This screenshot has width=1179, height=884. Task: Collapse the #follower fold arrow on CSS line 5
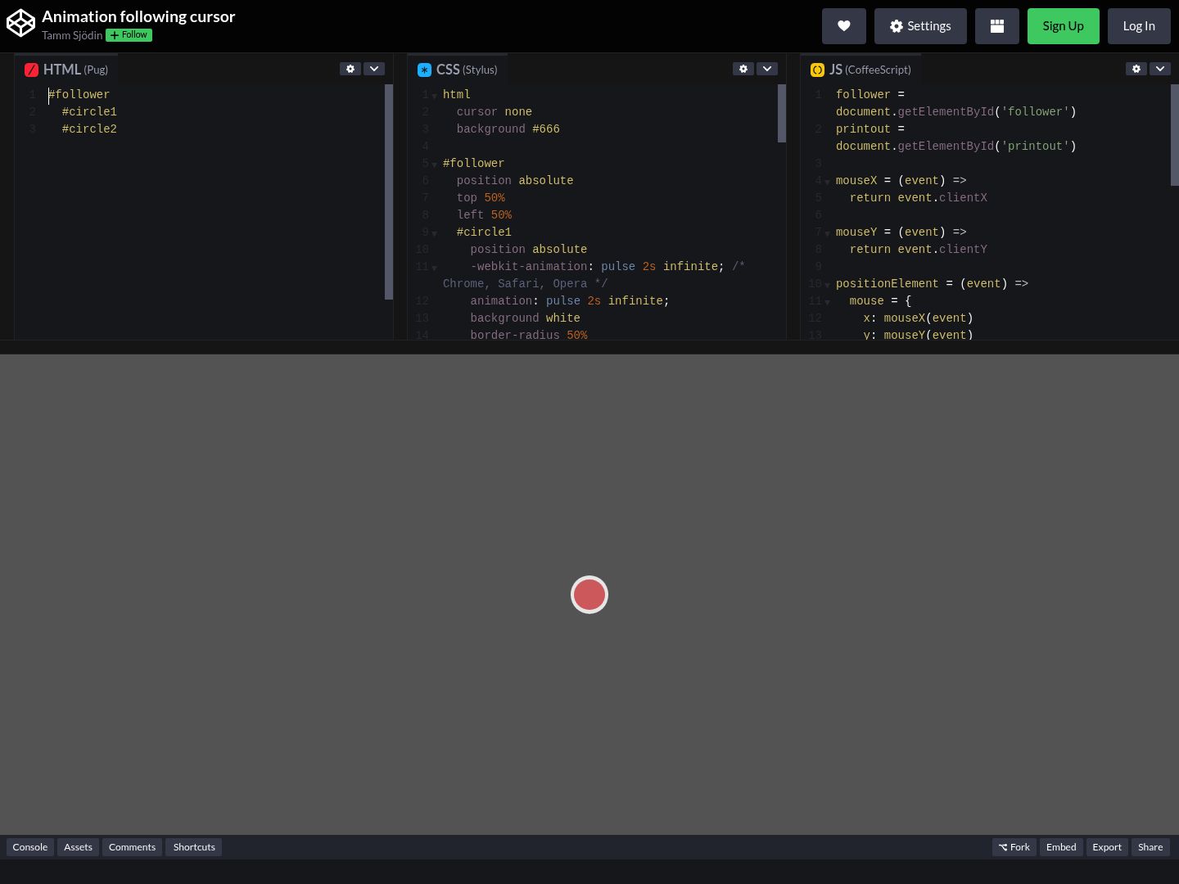[434, 165]
